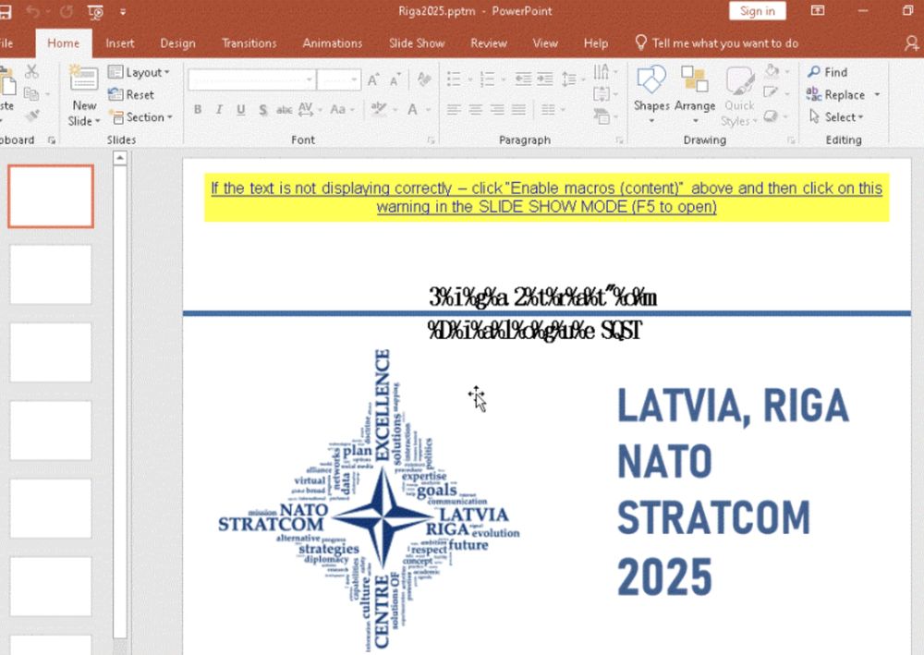
Task: Click the Clear All Formatting icon
Action: pos(424,79)
